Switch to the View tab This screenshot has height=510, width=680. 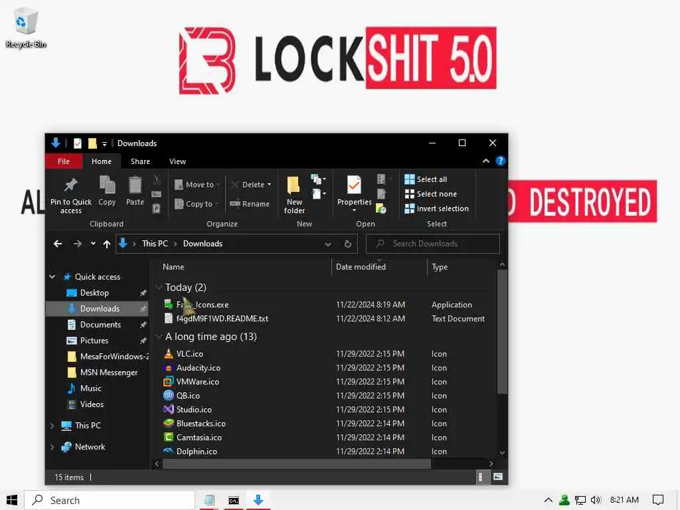(x=177, y=161)
